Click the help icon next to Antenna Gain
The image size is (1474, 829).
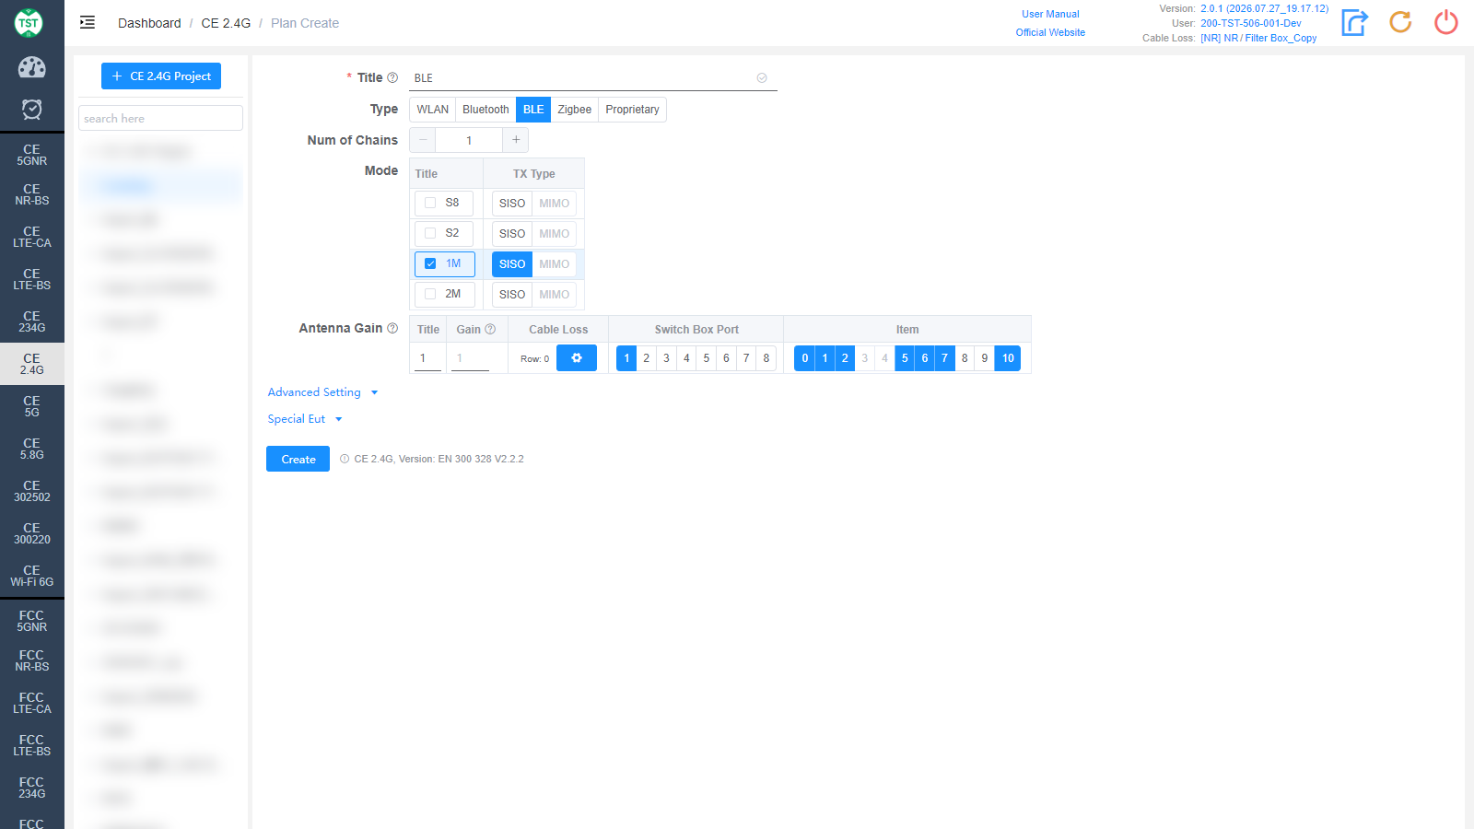(x=392, y=329)
